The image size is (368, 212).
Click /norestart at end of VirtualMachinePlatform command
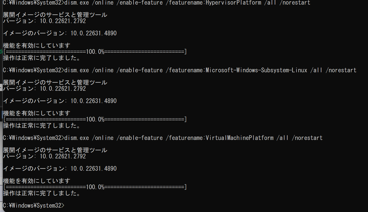(307, 138)
